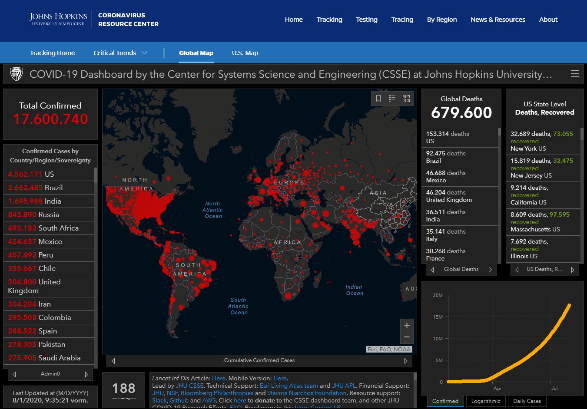Go to Tracking Home
Image resolution: width=587 pixels, height=409 pixels.
pos(52,53)
